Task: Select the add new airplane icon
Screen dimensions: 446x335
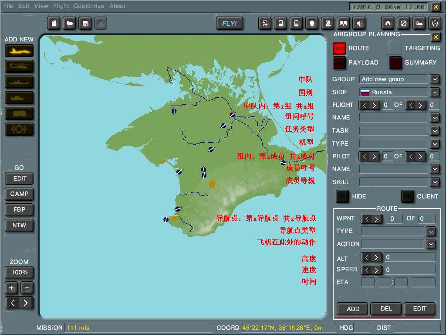Action: click(19, 51)
